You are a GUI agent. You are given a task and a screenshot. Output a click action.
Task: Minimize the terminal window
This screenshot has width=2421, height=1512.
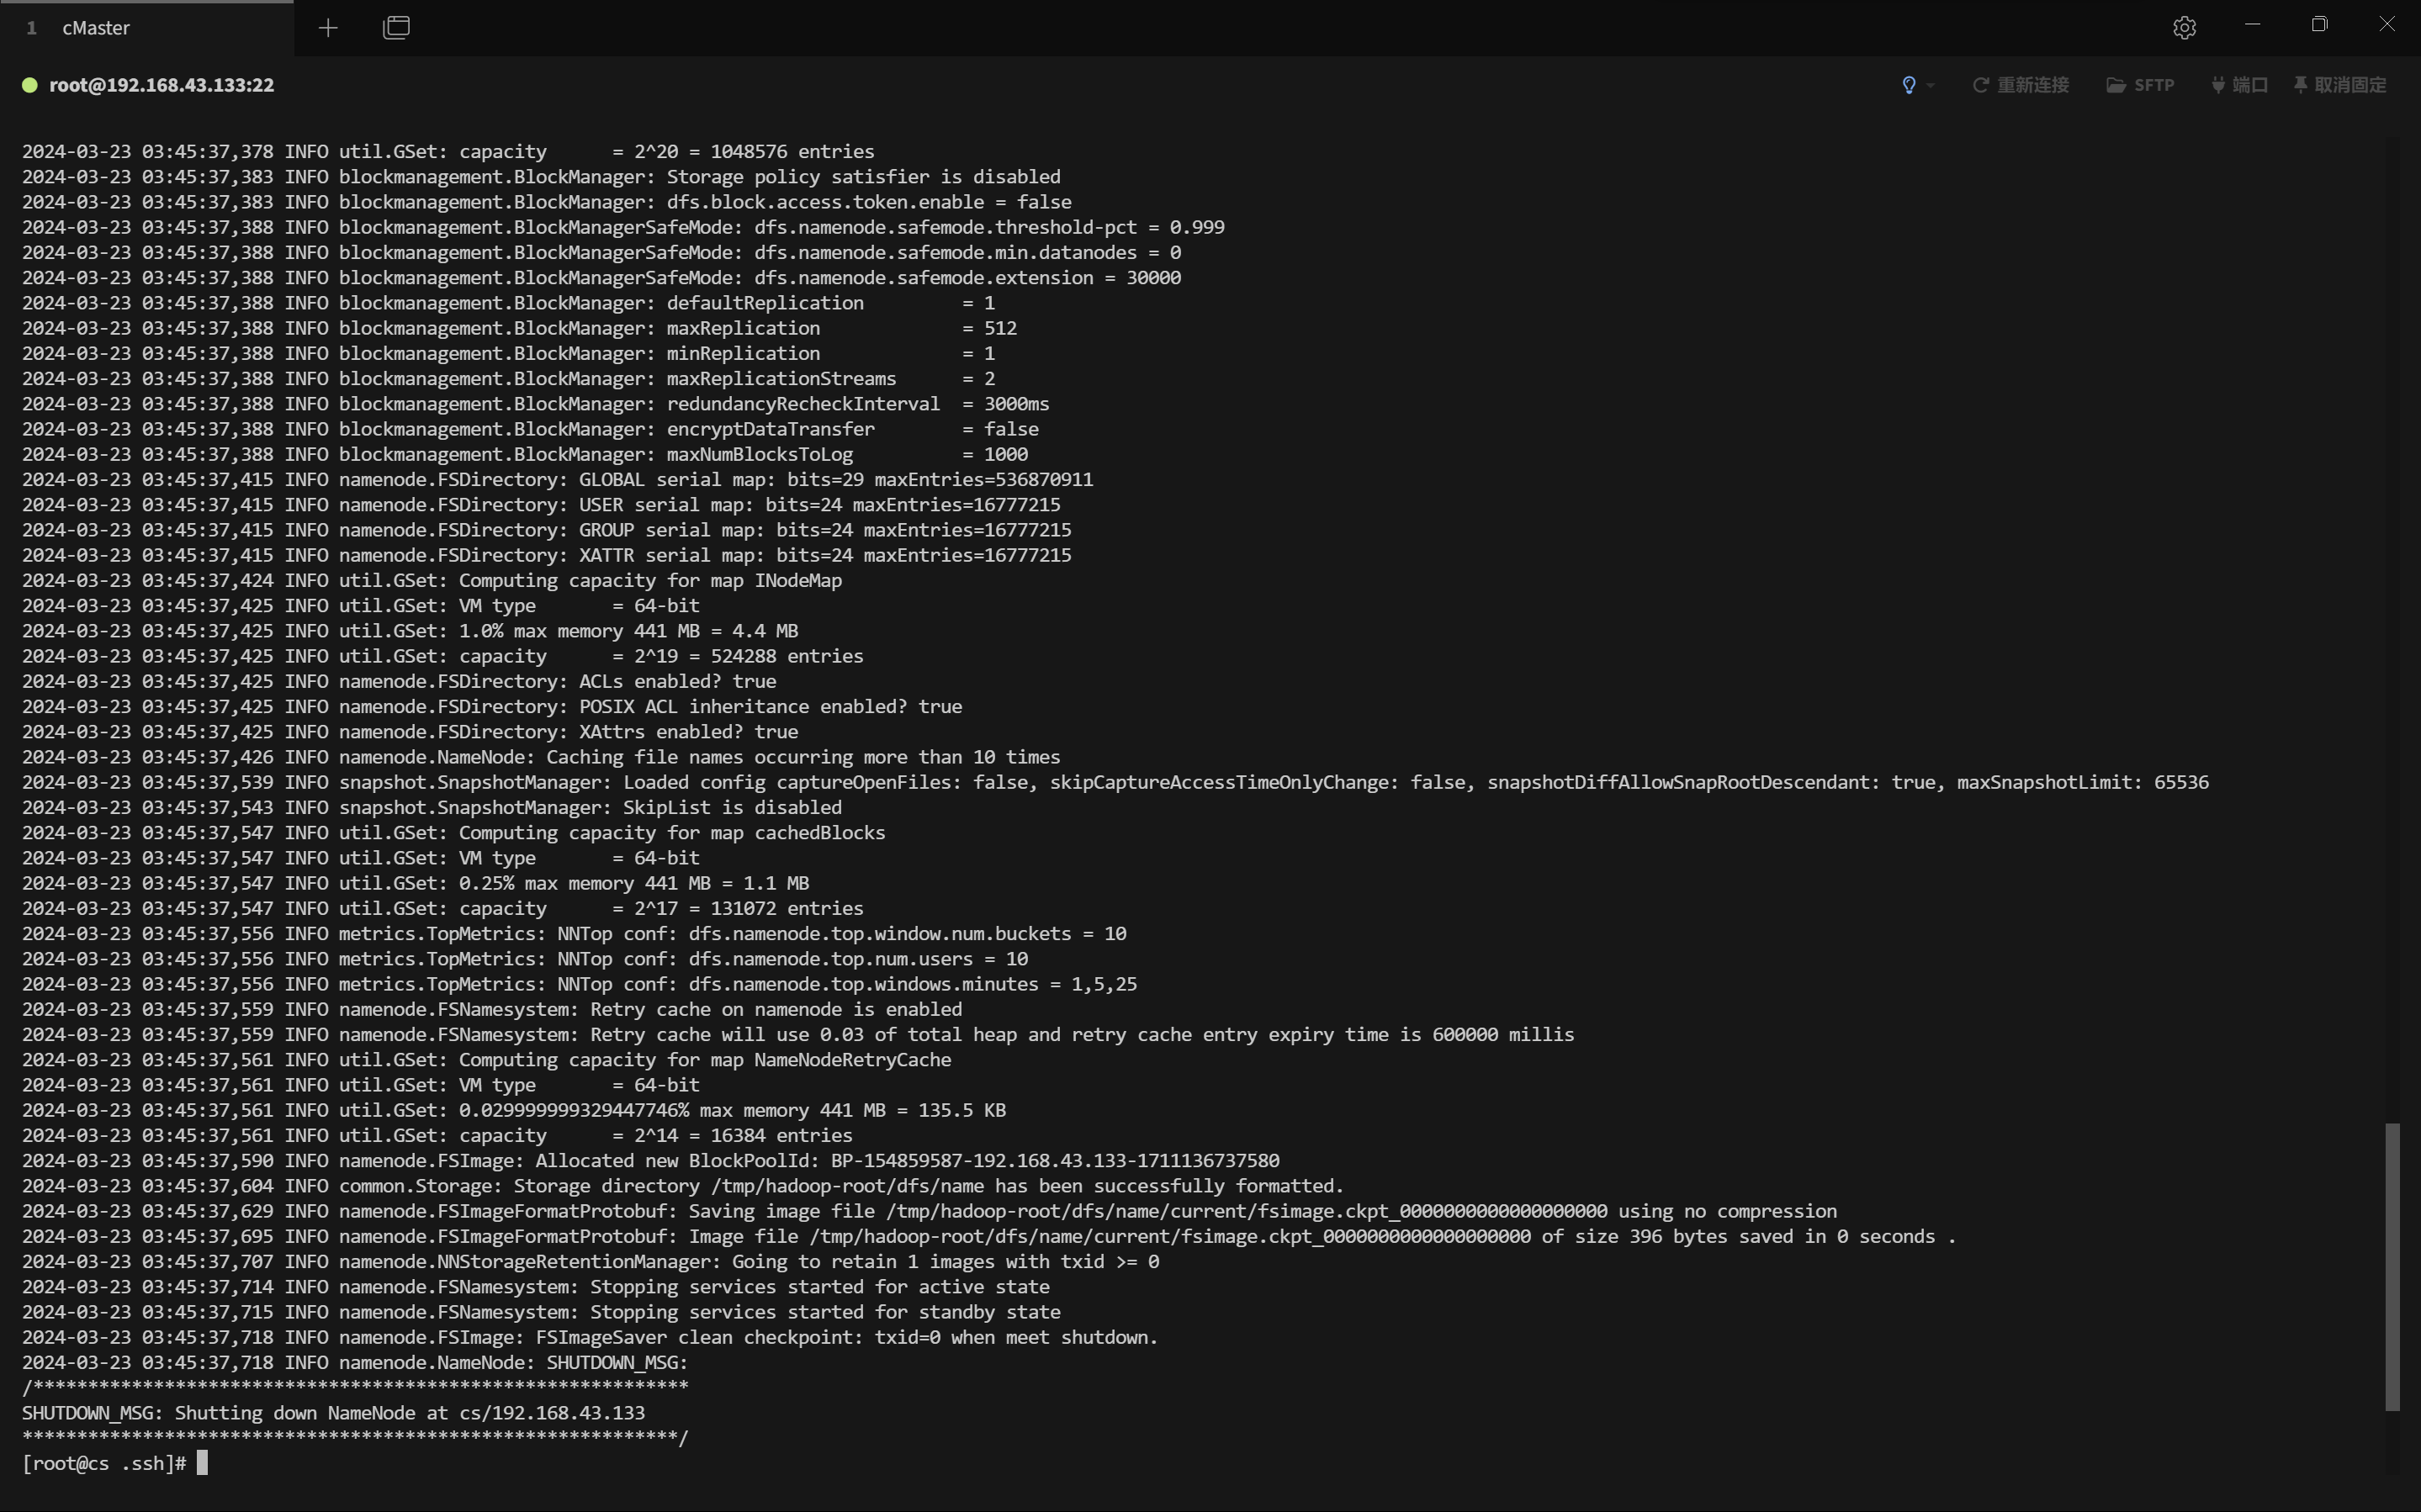2252,25
